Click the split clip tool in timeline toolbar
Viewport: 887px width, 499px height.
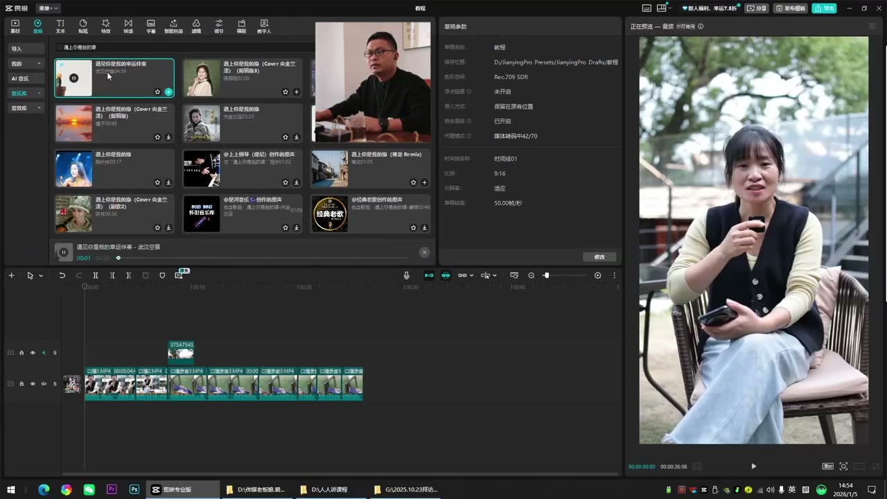tap(96, 275)
